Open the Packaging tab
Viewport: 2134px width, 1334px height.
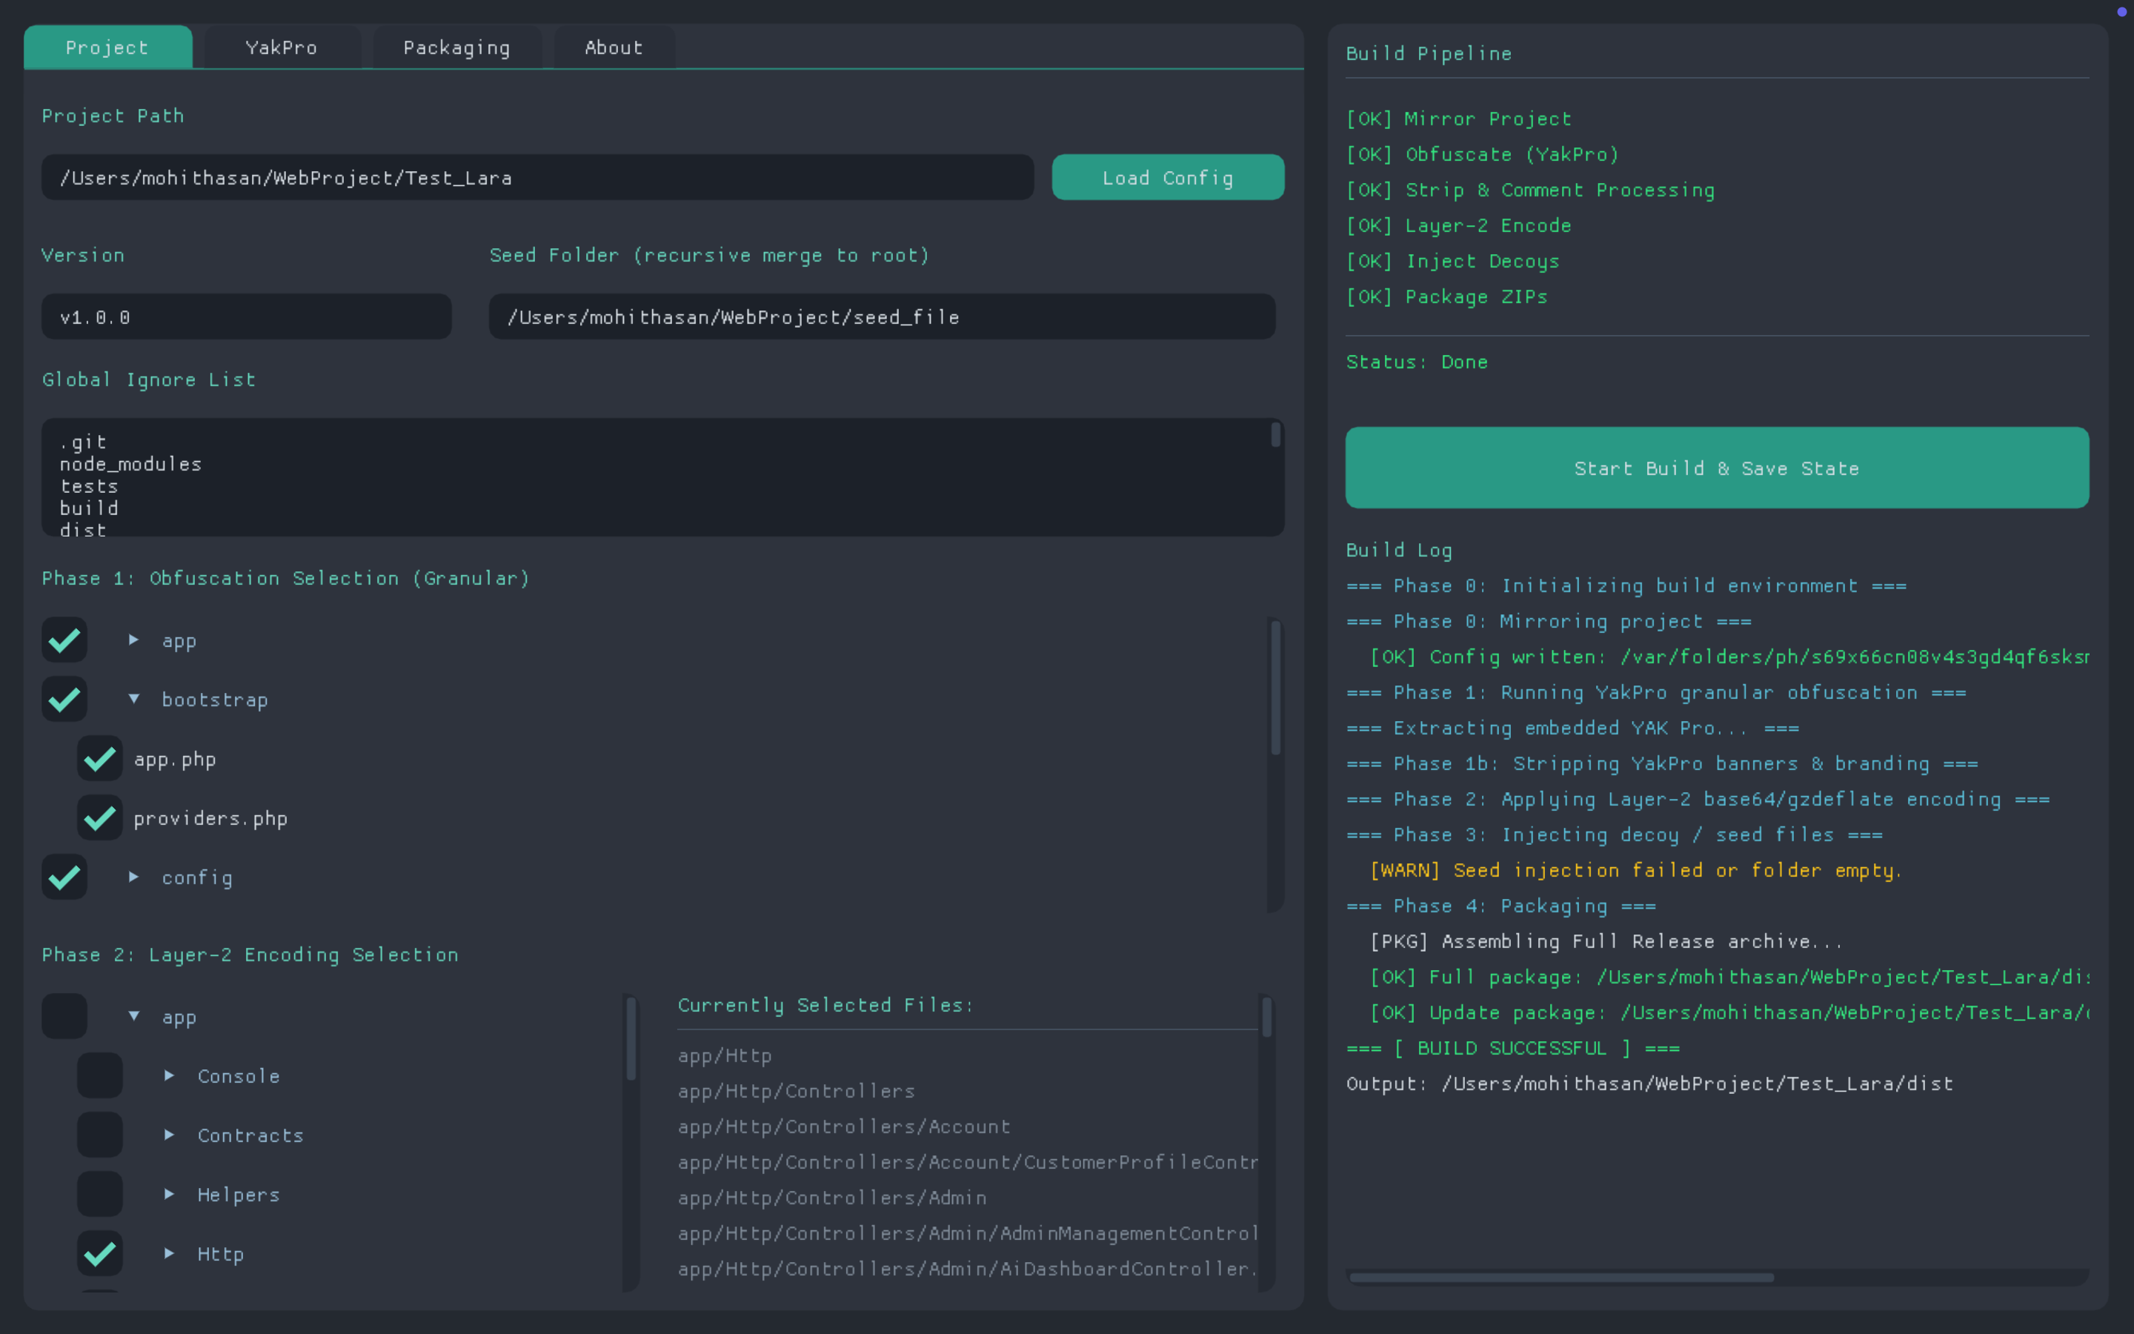click(456, 47)
